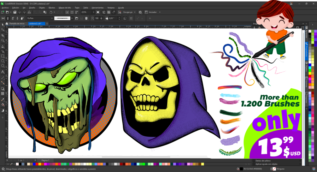Screen dimensions: 317x172
Task: Open the Objetos docker tab
Action: coord(307,67)
